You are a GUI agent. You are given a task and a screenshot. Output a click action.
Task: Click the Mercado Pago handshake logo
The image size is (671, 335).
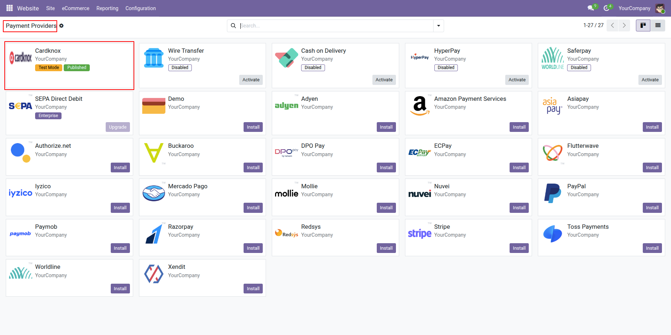154,193
